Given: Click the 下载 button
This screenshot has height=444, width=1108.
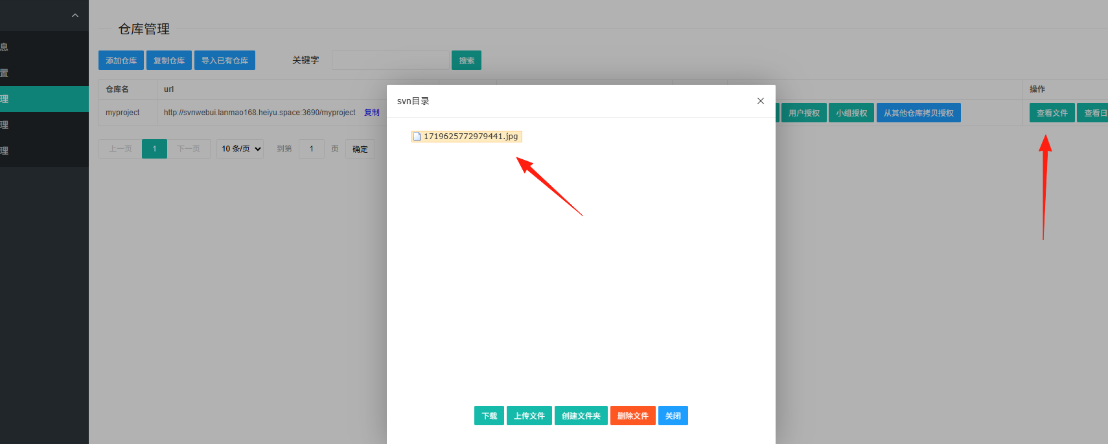Looking at the screenshot, I should (x=489, y=416).
